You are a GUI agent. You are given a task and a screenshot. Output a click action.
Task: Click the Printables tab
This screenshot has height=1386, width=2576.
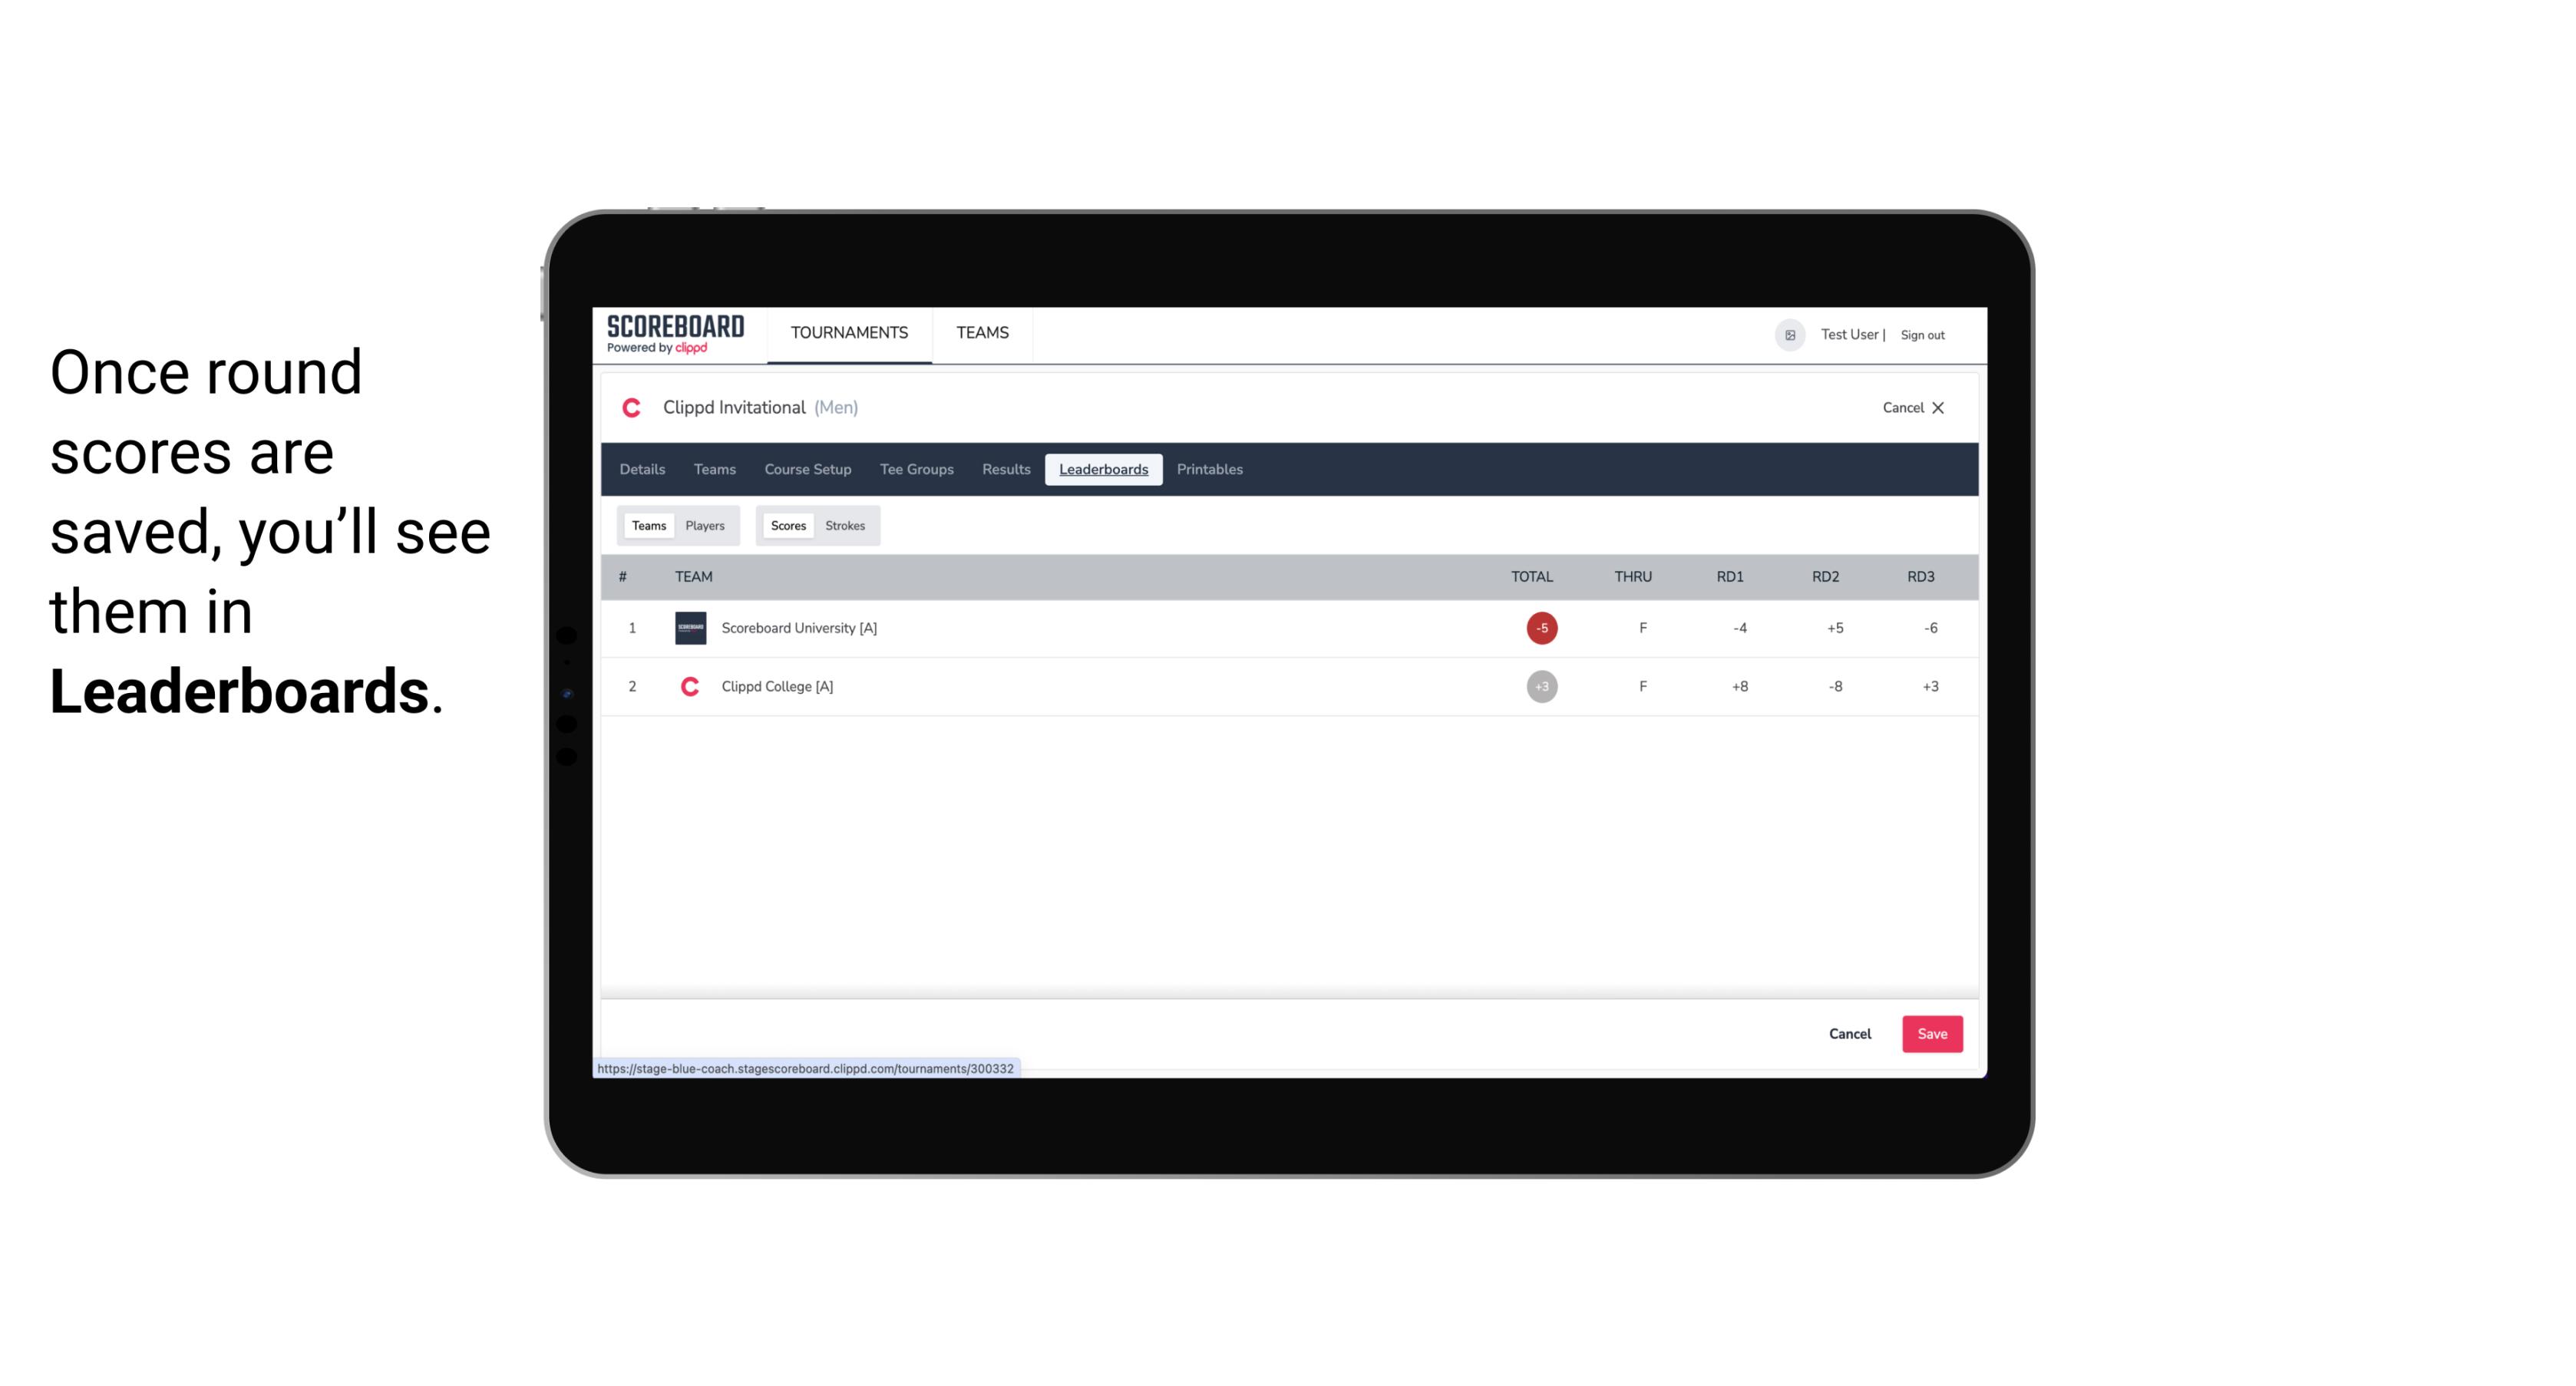tap(1209, 470)
